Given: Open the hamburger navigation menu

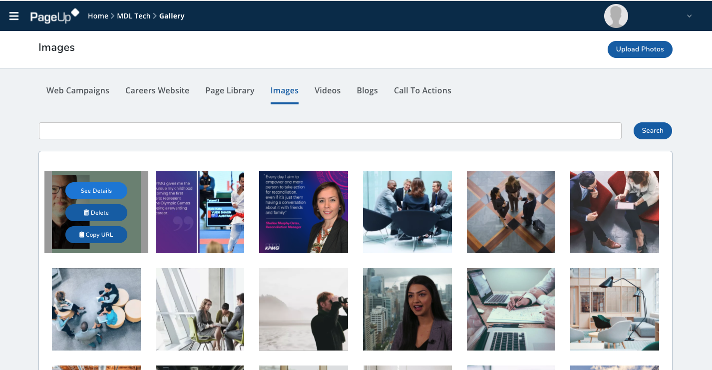Looking at the screenshot, I should (x=14, y=16).
